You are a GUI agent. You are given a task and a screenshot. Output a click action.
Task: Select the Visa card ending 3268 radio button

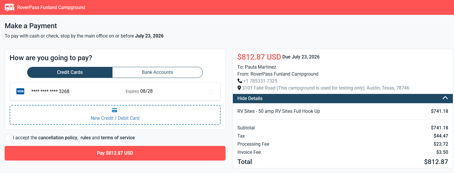pos(212,92)
